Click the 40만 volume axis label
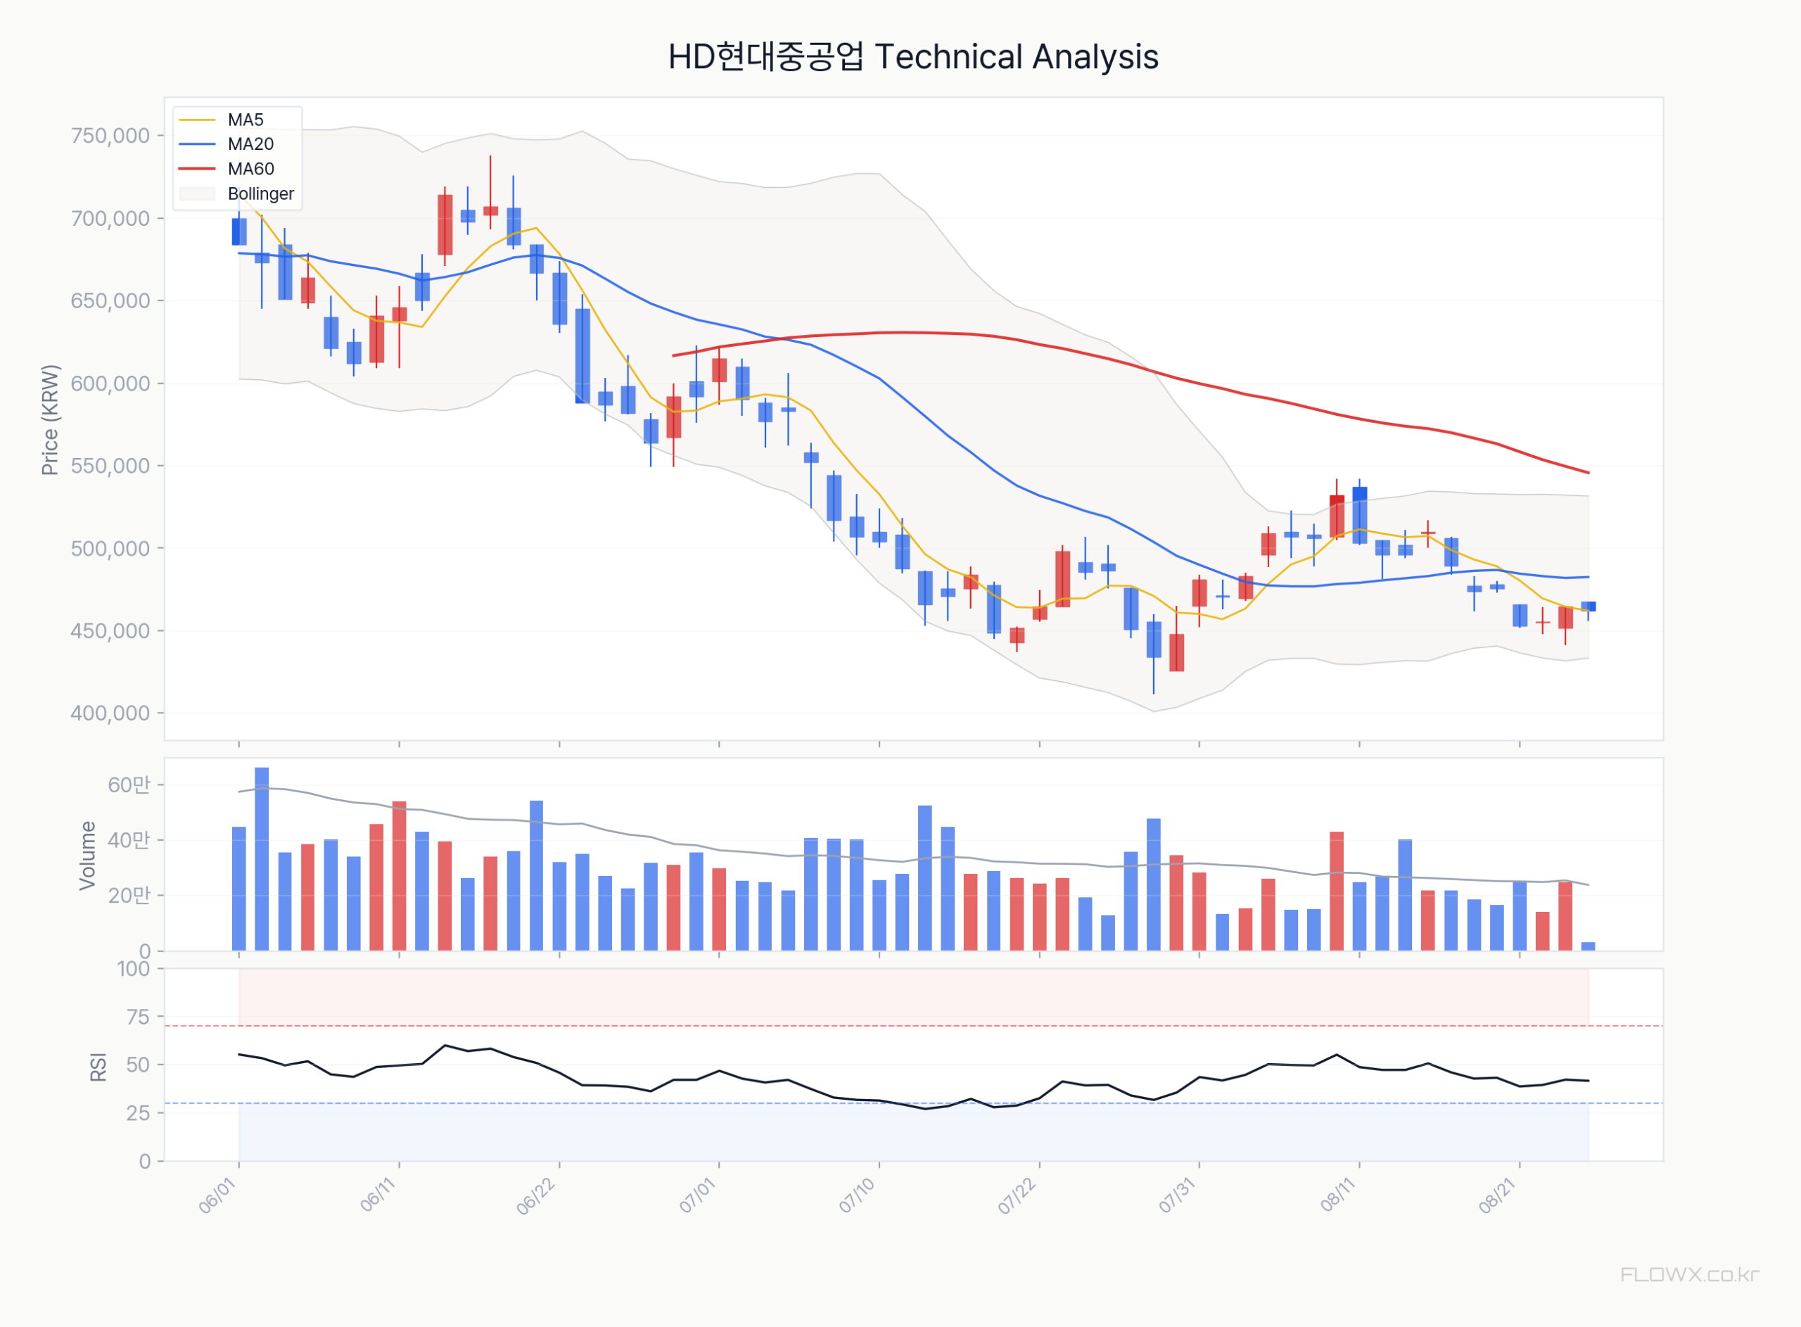The height and width of the screenshot is (1327, 1801). [129, 840]
